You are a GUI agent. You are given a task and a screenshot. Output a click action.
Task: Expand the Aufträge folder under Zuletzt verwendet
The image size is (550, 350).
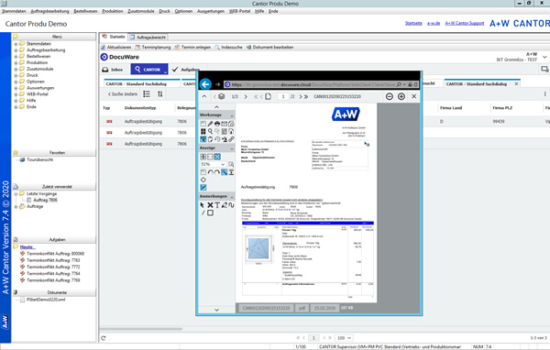[16, 207]
